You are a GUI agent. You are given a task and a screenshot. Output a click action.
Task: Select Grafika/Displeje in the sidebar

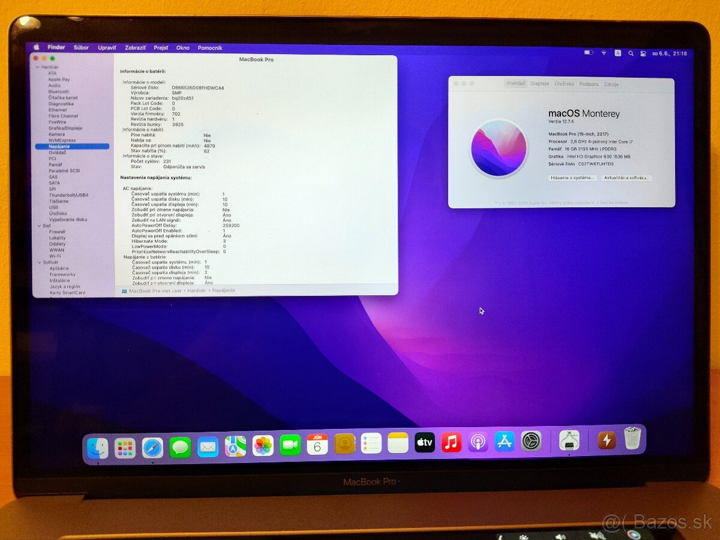point(65,128)
